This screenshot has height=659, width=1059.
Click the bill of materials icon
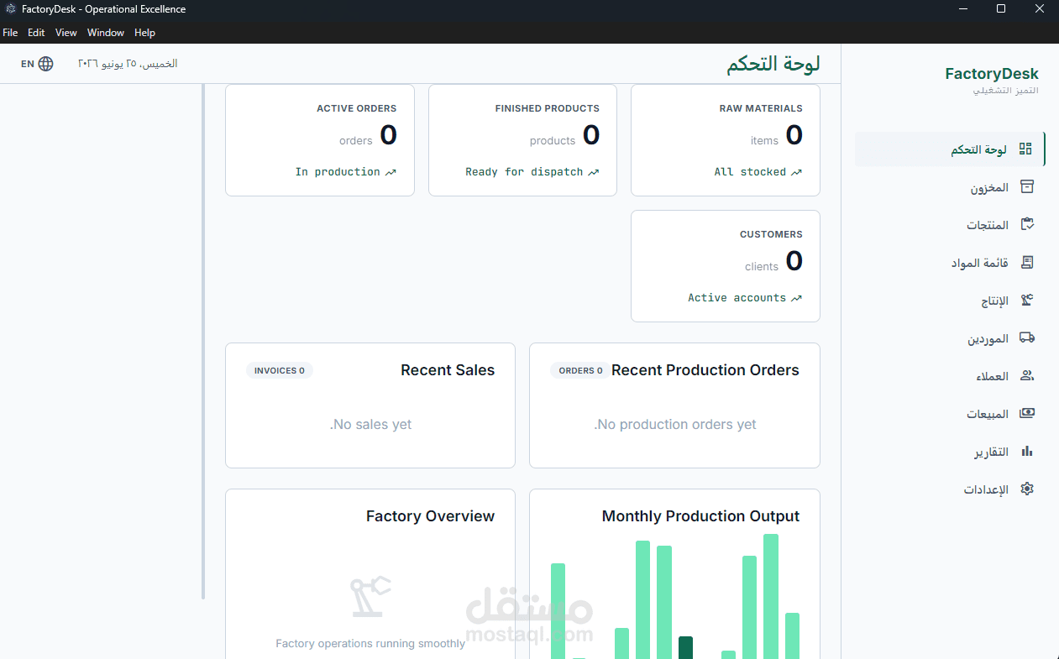click(1026, 262)
